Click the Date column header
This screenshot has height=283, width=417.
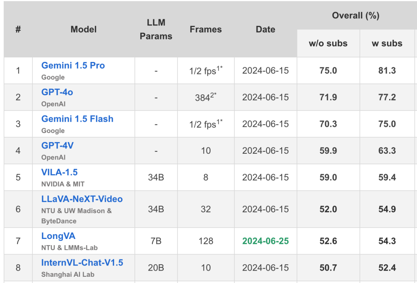(266, 29)
